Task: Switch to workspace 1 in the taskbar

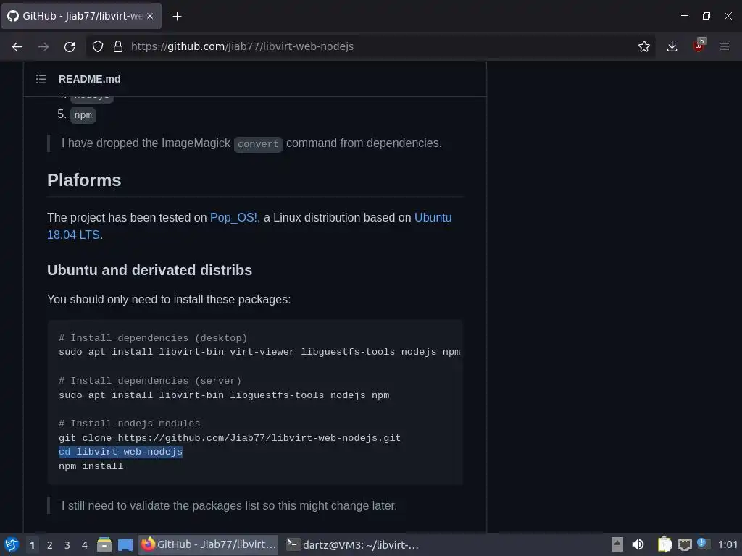Action: point(32,545)
